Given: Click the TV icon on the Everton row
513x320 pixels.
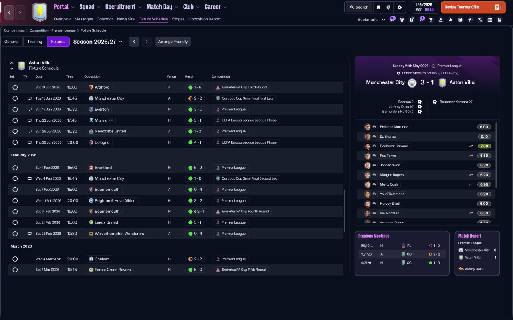Looking at the screenshot, I should [x=29, y=109].
